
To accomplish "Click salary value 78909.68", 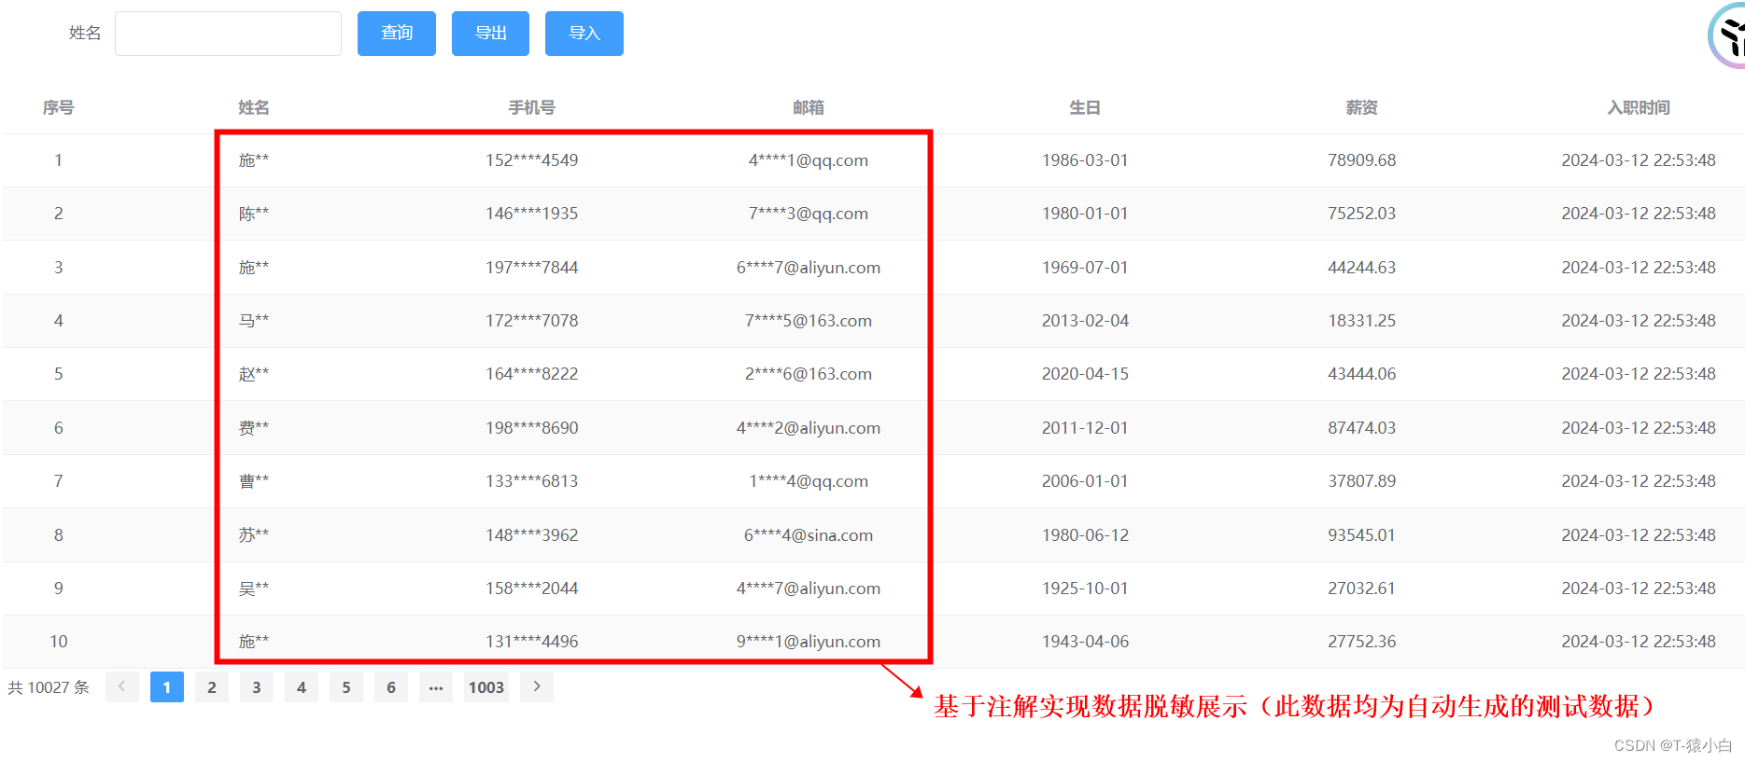I will 1362,160.
